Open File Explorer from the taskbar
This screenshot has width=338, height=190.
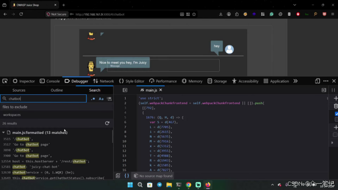169,185
